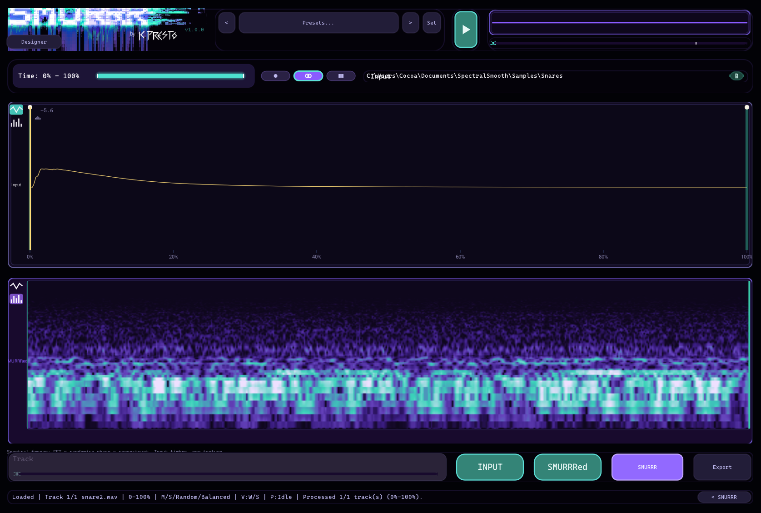Start playback with the green play button
Viewport: 761px width, 513px height.
tap(466, 30)
